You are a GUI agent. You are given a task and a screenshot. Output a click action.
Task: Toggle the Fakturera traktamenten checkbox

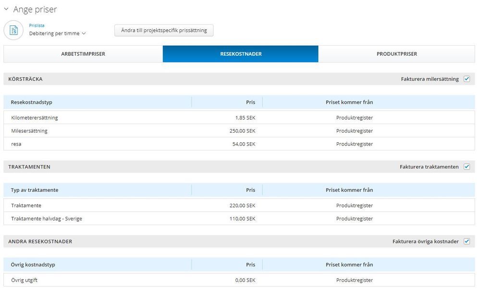point(467,167)
